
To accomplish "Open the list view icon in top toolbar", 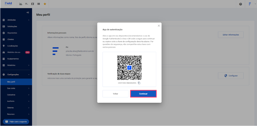I will [38, 4].
